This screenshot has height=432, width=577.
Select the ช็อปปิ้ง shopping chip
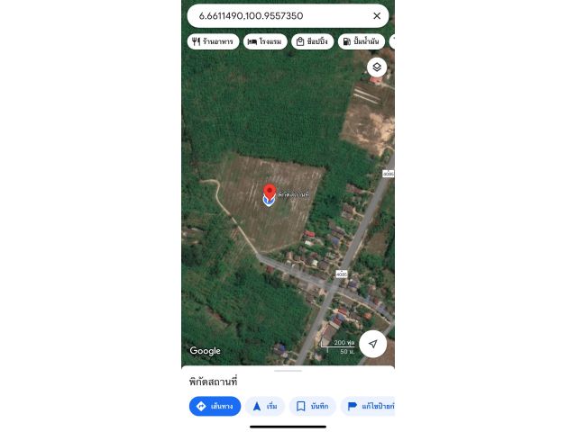tap(313, 41)
